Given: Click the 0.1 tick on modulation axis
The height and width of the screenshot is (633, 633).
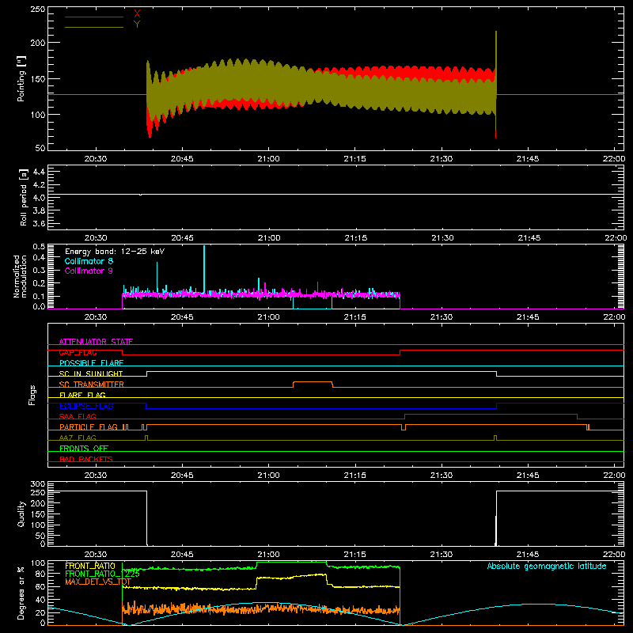Looking at the screenshot, I should tap(39, 296).
